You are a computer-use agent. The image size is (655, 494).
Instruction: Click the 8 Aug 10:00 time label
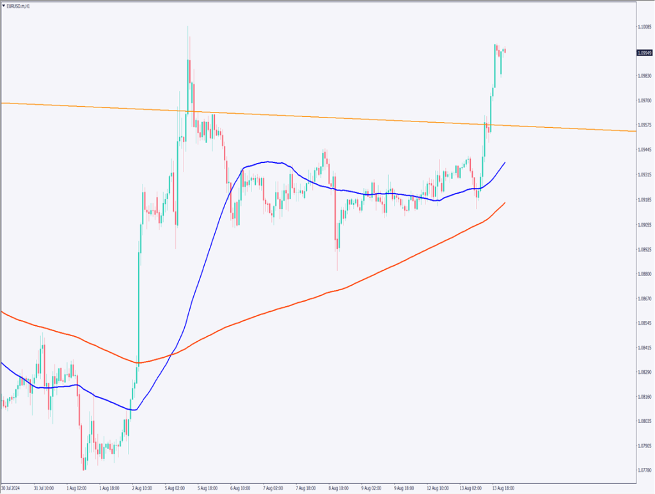point(339,488)
